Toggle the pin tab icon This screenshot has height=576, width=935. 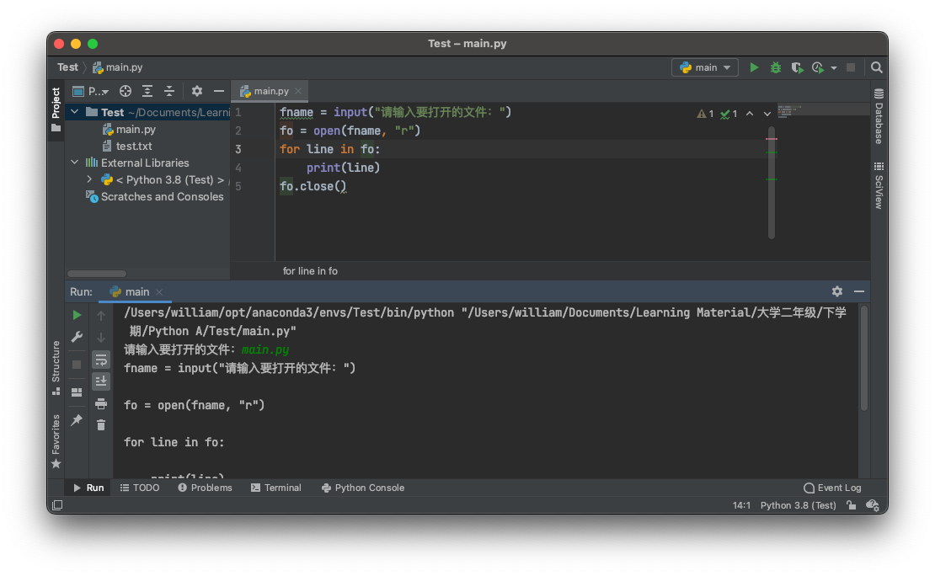[x=77, y=419]
